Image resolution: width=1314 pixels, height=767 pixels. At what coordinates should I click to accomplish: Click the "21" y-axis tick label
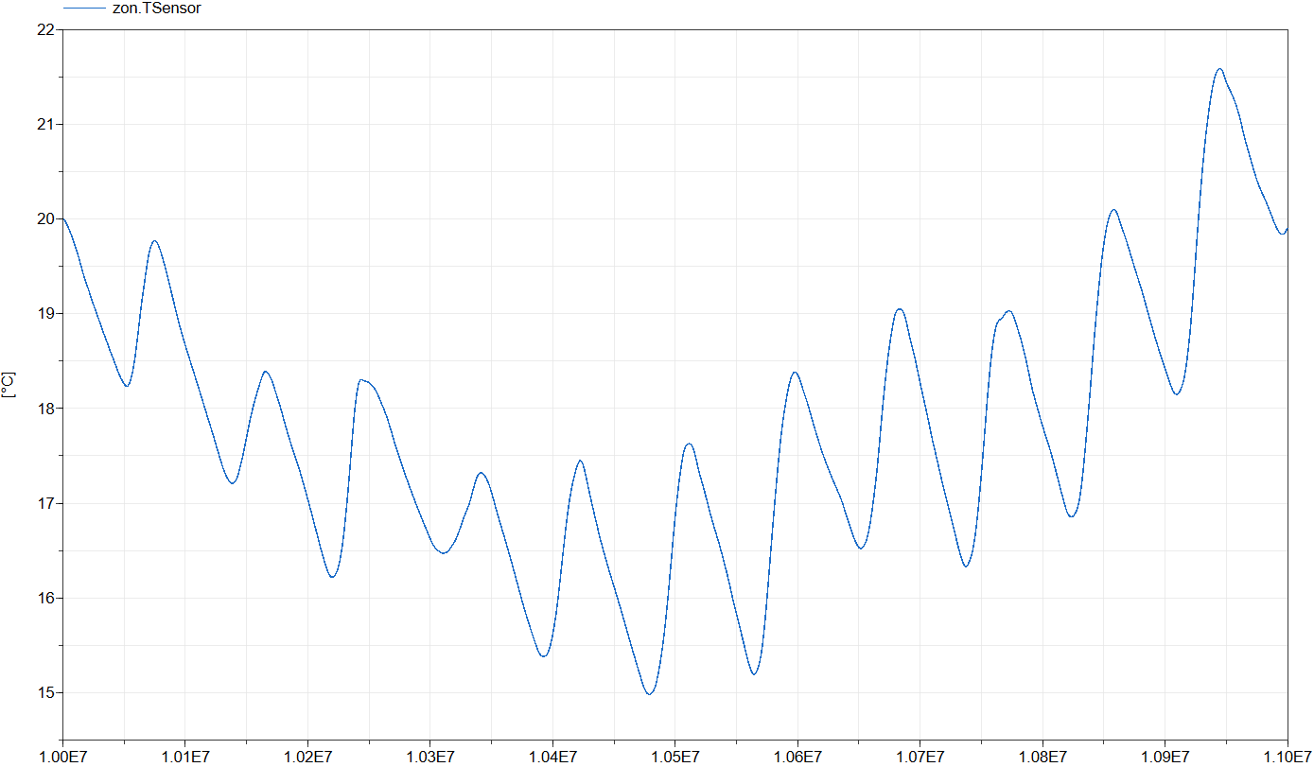45,123
